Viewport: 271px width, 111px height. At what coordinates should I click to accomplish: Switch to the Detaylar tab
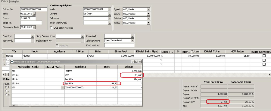pos(15,2)
